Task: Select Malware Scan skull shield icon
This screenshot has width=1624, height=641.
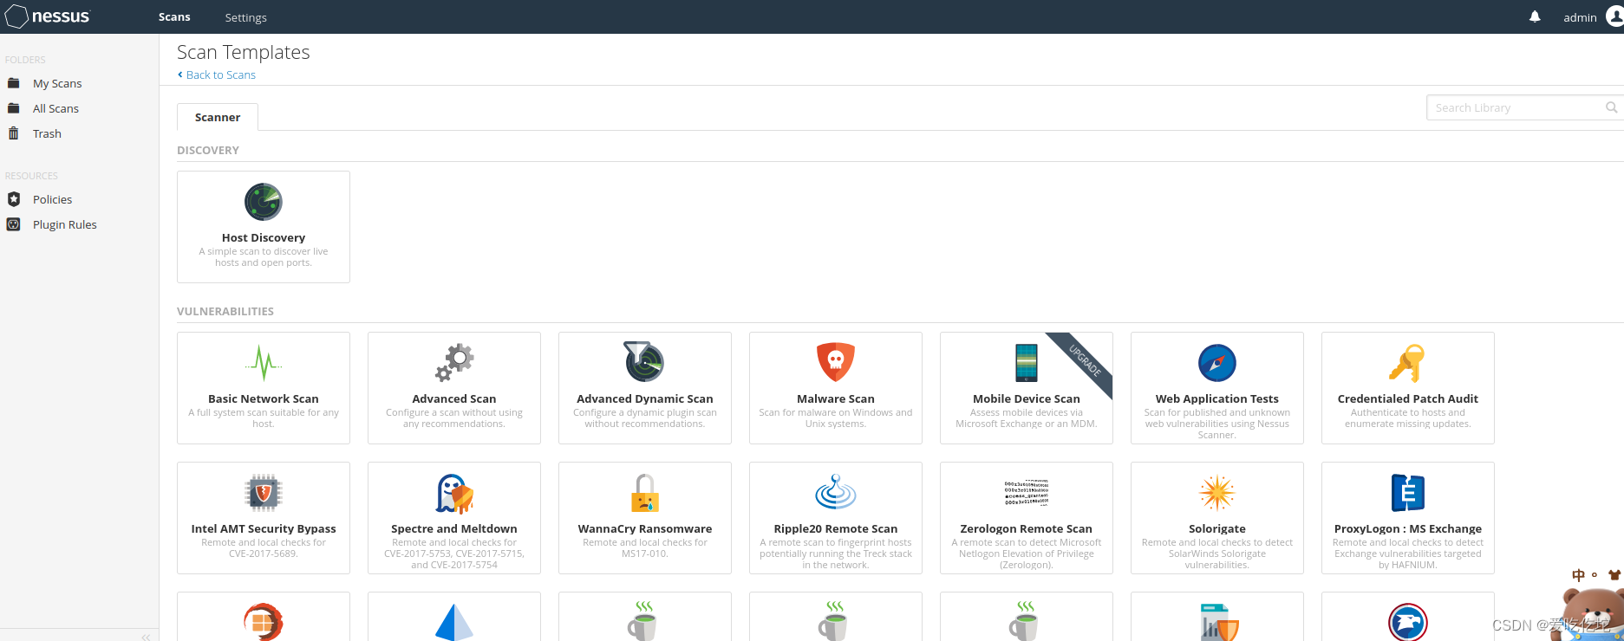Action: 836,362
